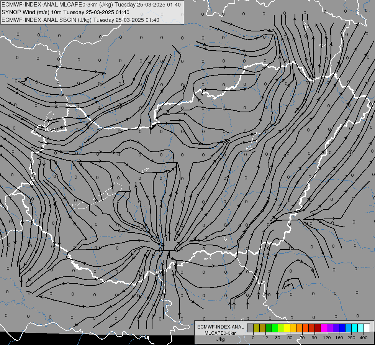Screen dimensions: 375x345
Task: Pick the pure blue swatch after 160
Action: [x=342, y=328]
